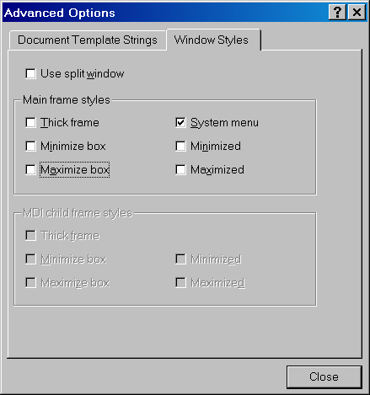Image resolution: width=370 pixels, height=395 pixels.
Task: Toggle the focused Maximize box checkbox
Action: (30, 170)
